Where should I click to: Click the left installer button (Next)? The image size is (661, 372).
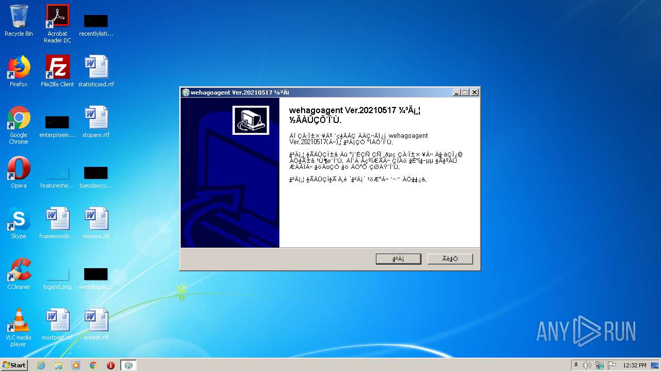pos(398,259)
